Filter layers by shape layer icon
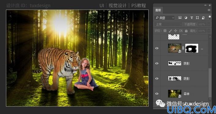Viewport: 216px width, 114px height. 197,18
